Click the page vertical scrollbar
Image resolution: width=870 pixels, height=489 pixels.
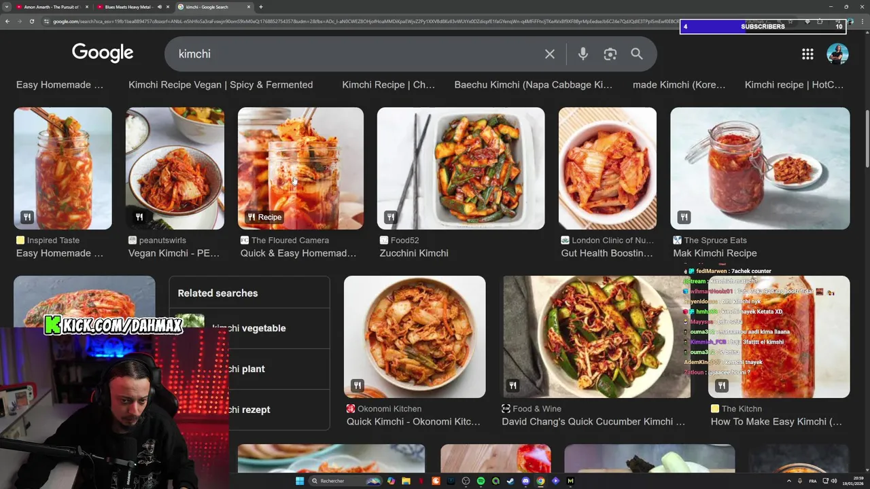867,139
